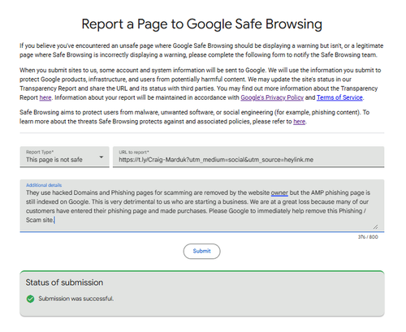406x332 pixels.
Task: Click the text area resize handle
Action: (375, 226)
